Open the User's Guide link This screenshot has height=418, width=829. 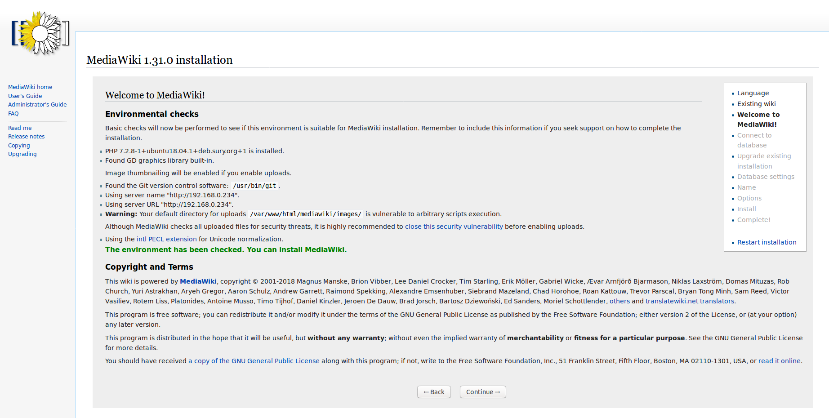tap(25, 96)
